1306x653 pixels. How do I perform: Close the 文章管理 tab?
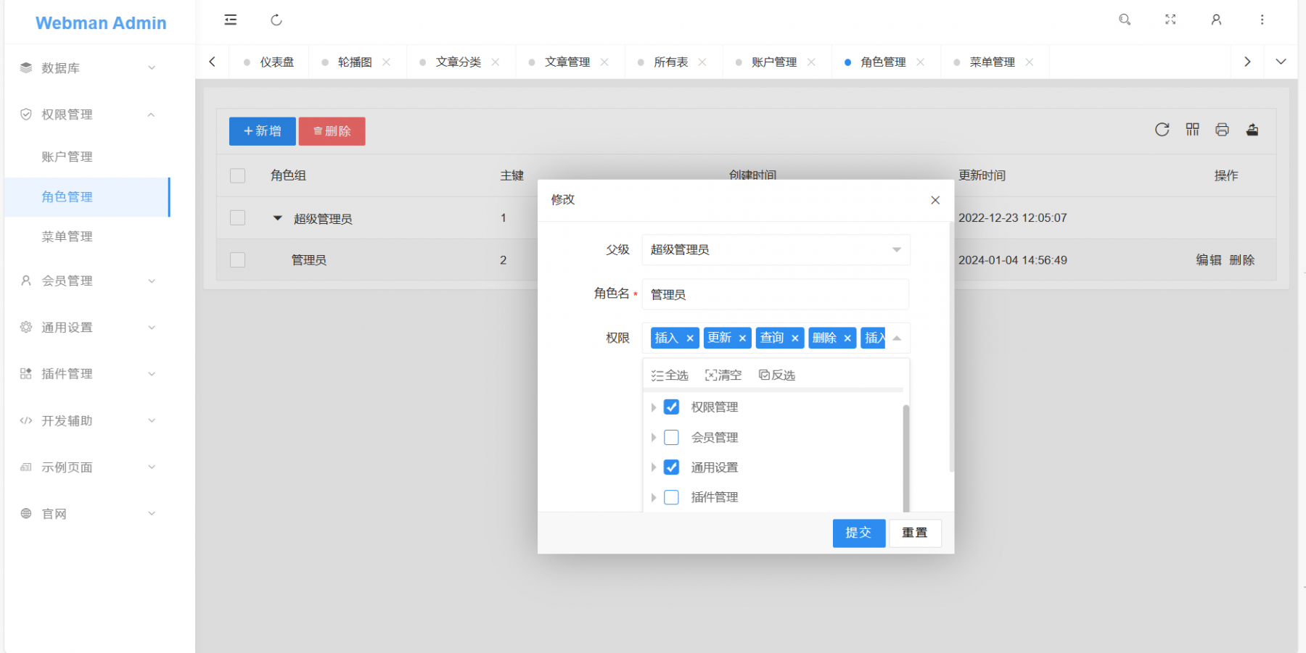coord(604,62)
